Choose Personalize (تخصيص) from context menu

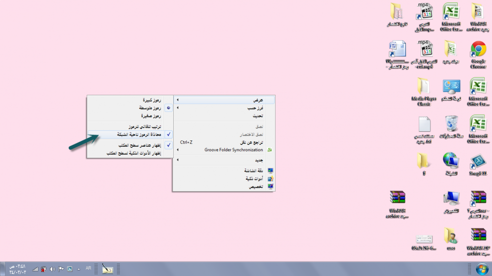(x=224, y=187)
